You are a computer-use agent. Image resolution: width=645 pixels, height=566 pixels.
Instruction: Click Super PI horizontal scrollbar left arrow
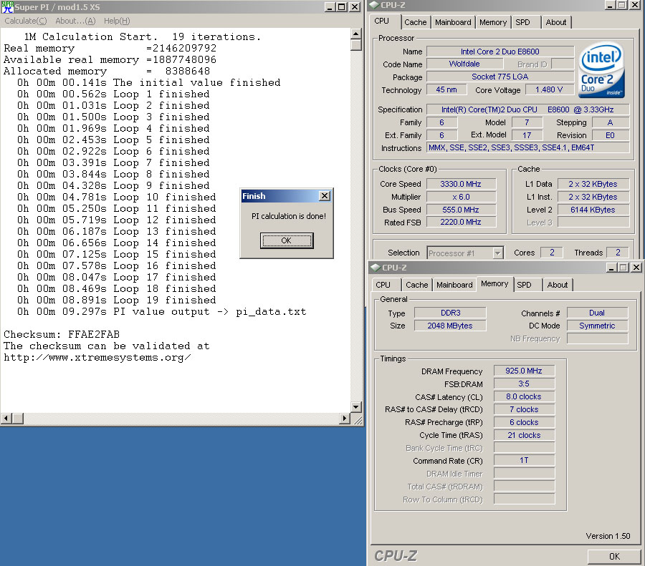6,419
